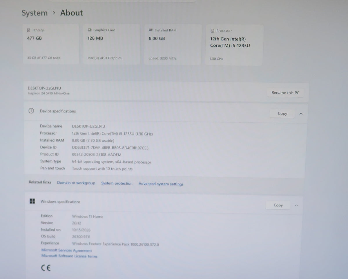This screenshot has width=348, height=279.
Task: Click the Device ID value DD63EE71-7DAF-4BEB-BB05-8D4C0B197C53
Action: pyautogui.click(x=110, y=148)
